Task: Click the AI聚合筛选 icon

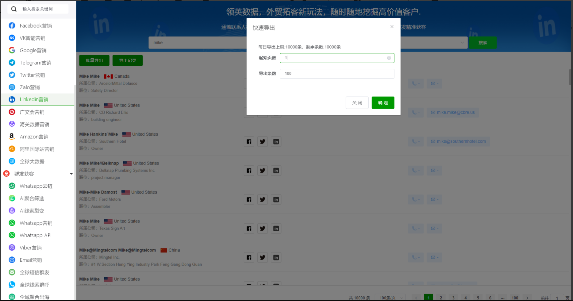Action: [x=12, y=198]
